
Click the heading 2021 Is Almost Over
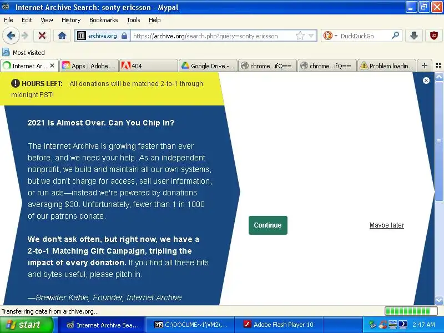pyautogui.click(x=101, y=123)
